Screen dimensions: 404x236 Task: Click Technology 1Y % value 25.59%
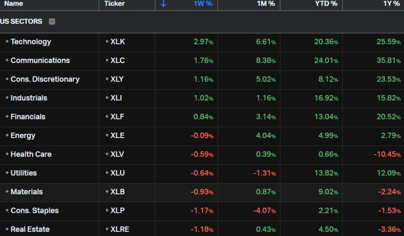click(389, 42)
